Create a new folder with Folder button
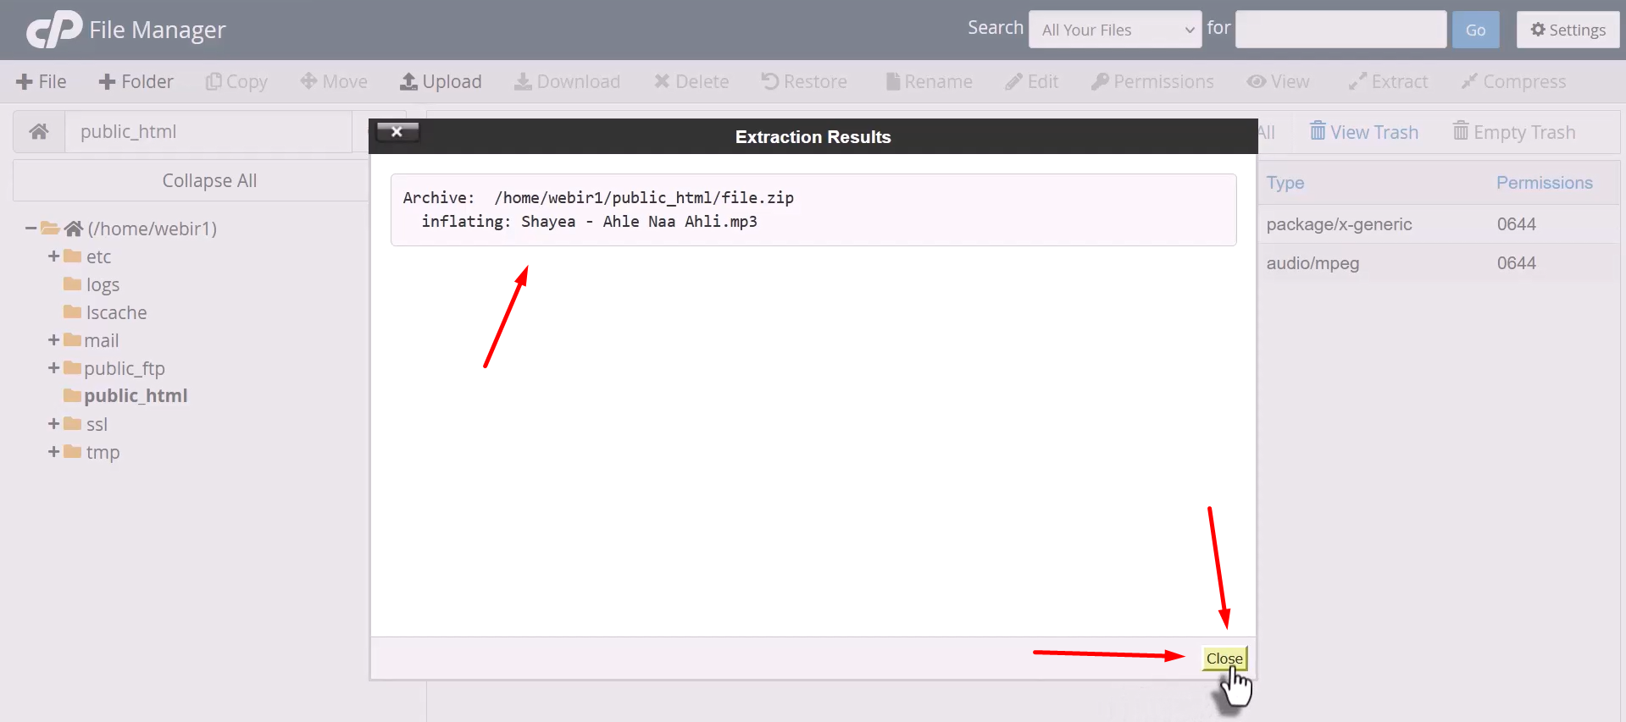Screen dimensions: 1626x722 136,81
